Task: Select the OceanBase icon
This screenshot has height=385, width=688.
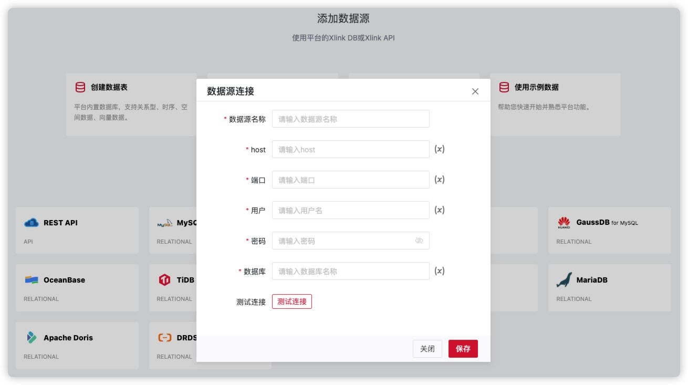Action: [x=31, y=280]
